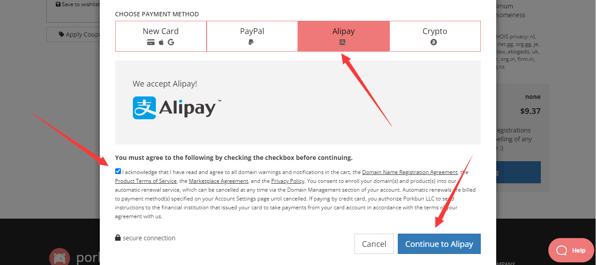Screen dimensions: 596x265
Task: Open the Marketplace Agreement link
Action: tap(218, 181)
